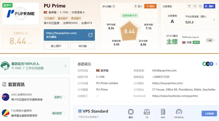Open the FSA零售外匯牌照 license row
The height and width of the screenshot is (121, 219).
33,113
